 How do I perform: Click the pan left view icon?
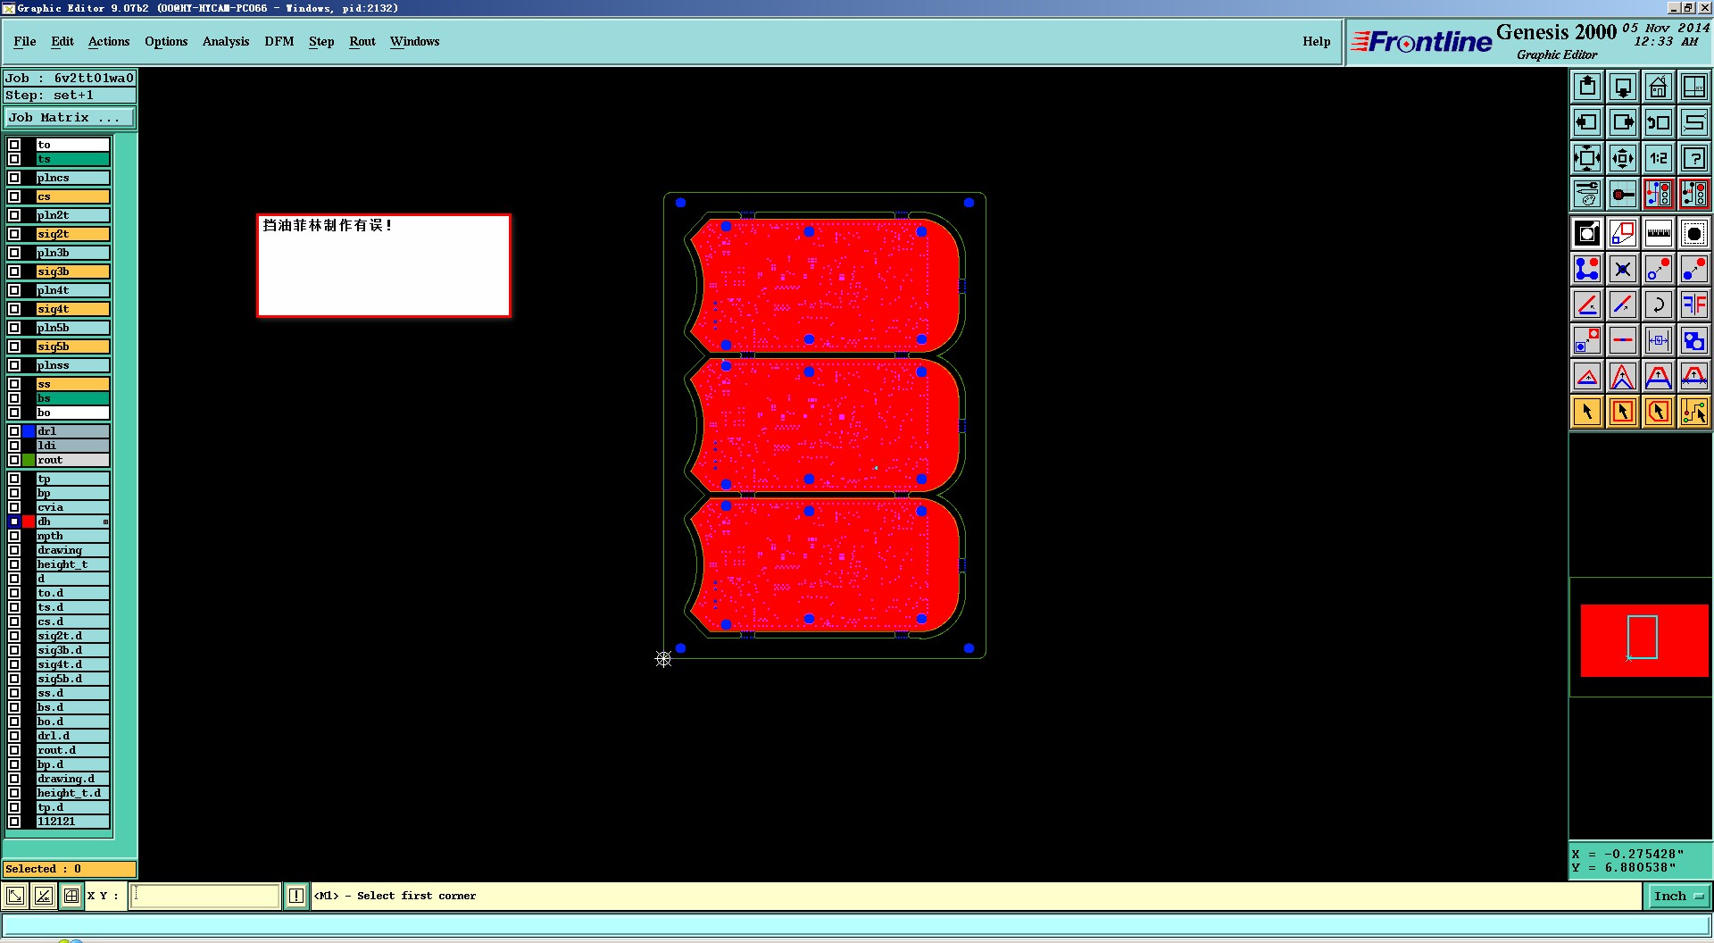[1587, 122]
